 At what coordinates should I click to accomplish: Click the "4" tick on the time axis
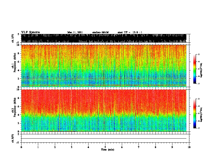(88, 147)
